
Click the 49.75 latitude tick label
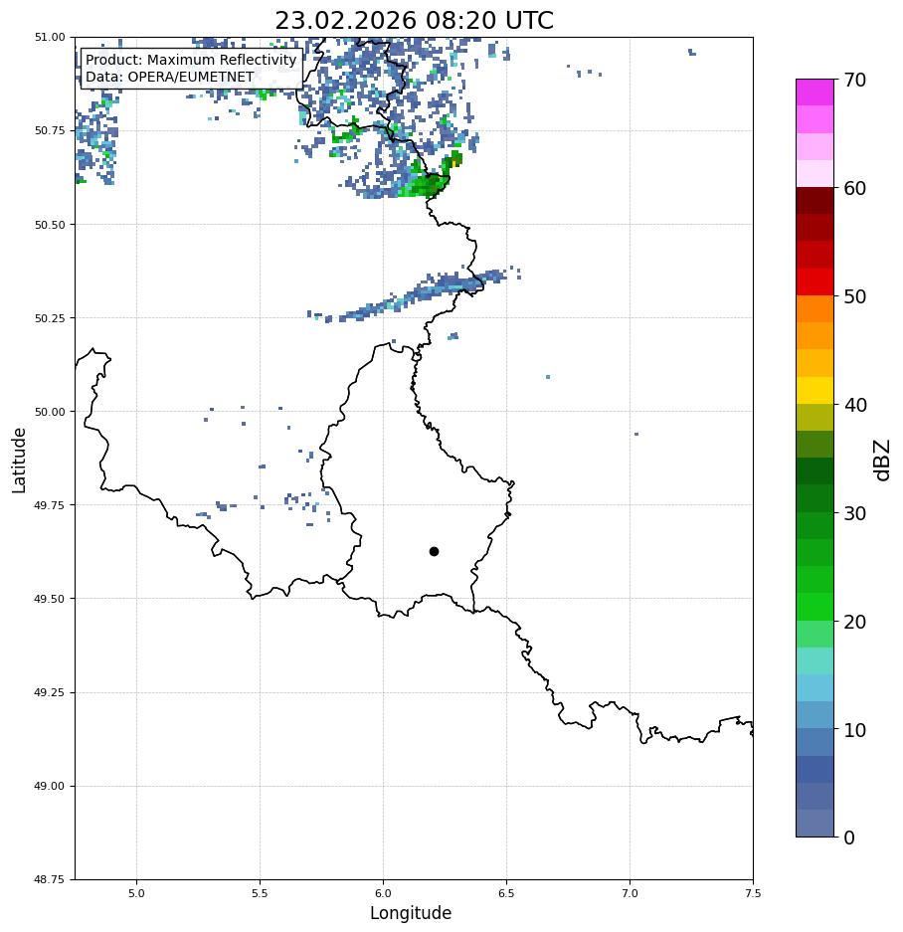click(50, 505)
